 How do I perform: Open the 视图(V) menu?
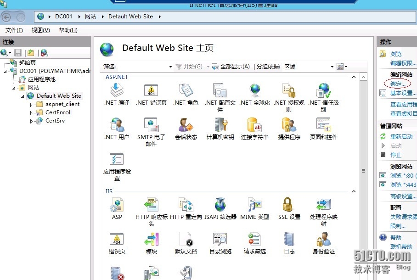click(40, 30)
